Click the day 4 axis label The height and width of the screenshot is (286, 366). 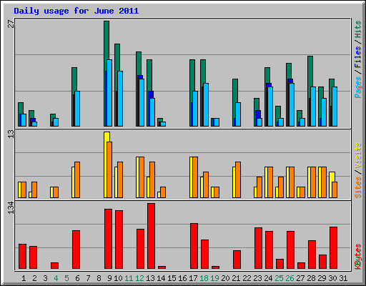pyautogui.click(x=56, y=278)
